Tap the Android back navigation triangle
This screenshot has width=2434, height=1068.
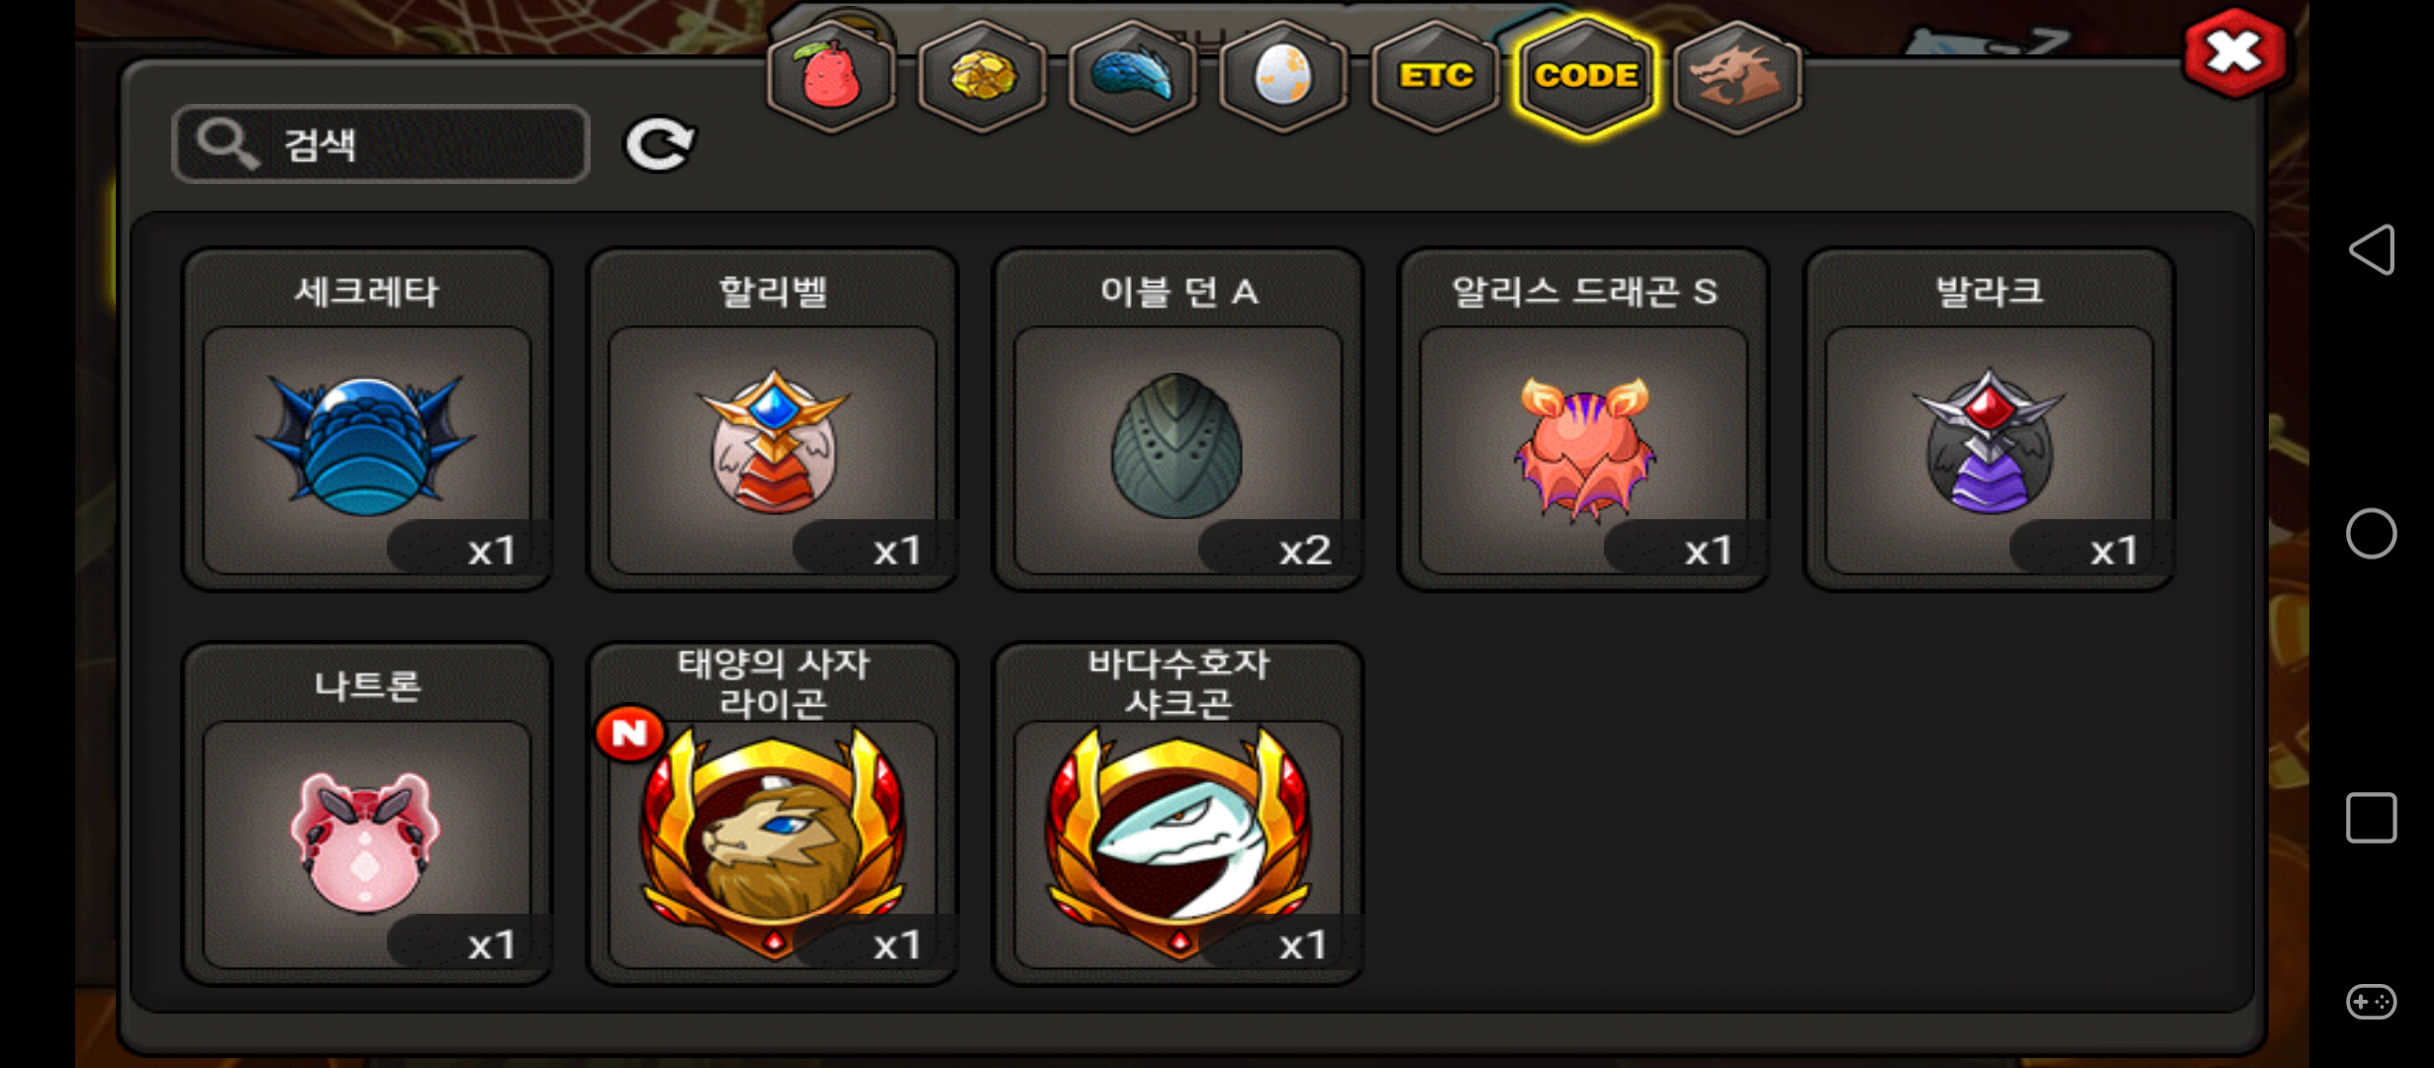[2372, 249]
